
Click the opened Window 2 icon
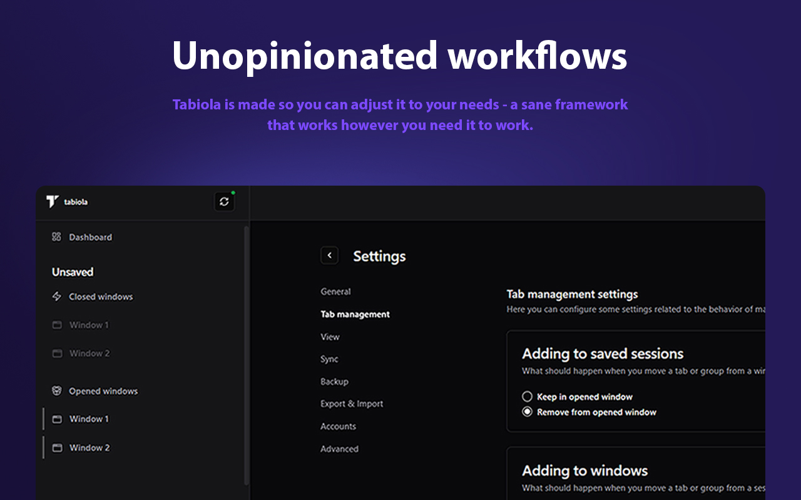pyautogui.click(x=57, y=448)
